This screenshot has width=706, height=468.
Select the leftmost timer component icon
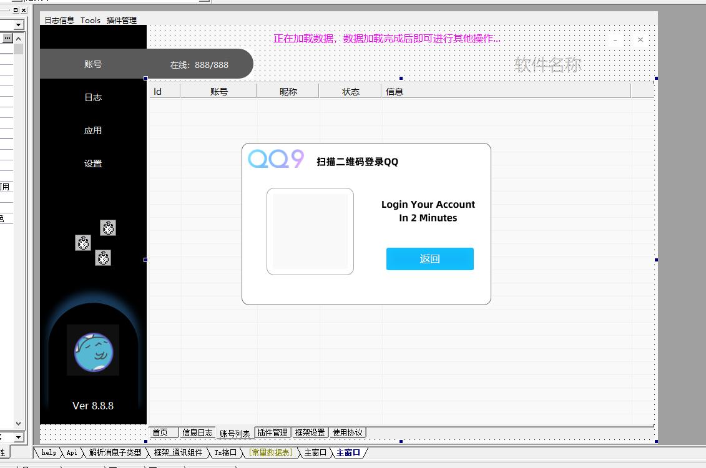(x=83, y=243)
